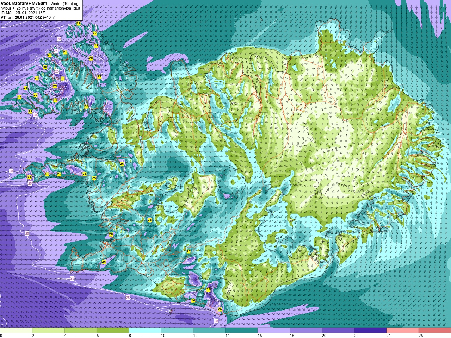Screen dimensions: 451x338
Task: Click the 20–22 m/s violet legend swatch
Action: click(x=338, y=331)
